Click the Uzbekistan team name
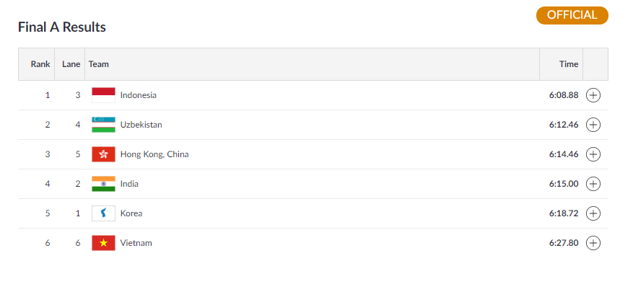Image resolution: width=633 pixels, height=292 pixels. coord(141,125)
